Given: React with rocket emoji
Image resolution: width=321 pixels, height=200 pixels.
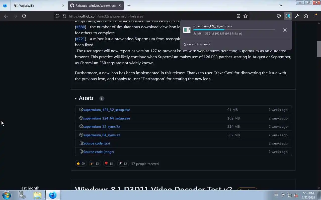Looking at the screenshot, I should (x=123, y=163).
